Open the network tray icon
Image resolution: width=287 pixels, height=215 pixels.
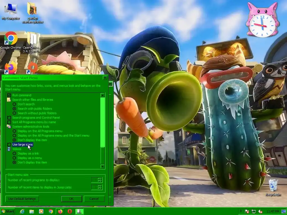pyautogui.click(x=253, y=212)
